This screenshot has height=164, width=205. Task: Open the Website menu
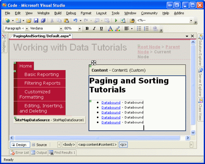[43, 13]
